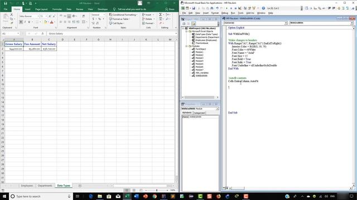
Task: Switch to Categorized tab in Properties window
Action: pyautogui.click(x=199, y=113)
